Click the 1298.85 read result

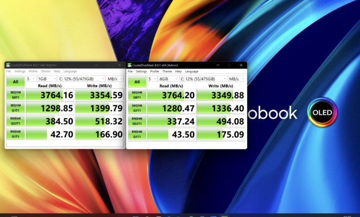[x=50, y=108]
